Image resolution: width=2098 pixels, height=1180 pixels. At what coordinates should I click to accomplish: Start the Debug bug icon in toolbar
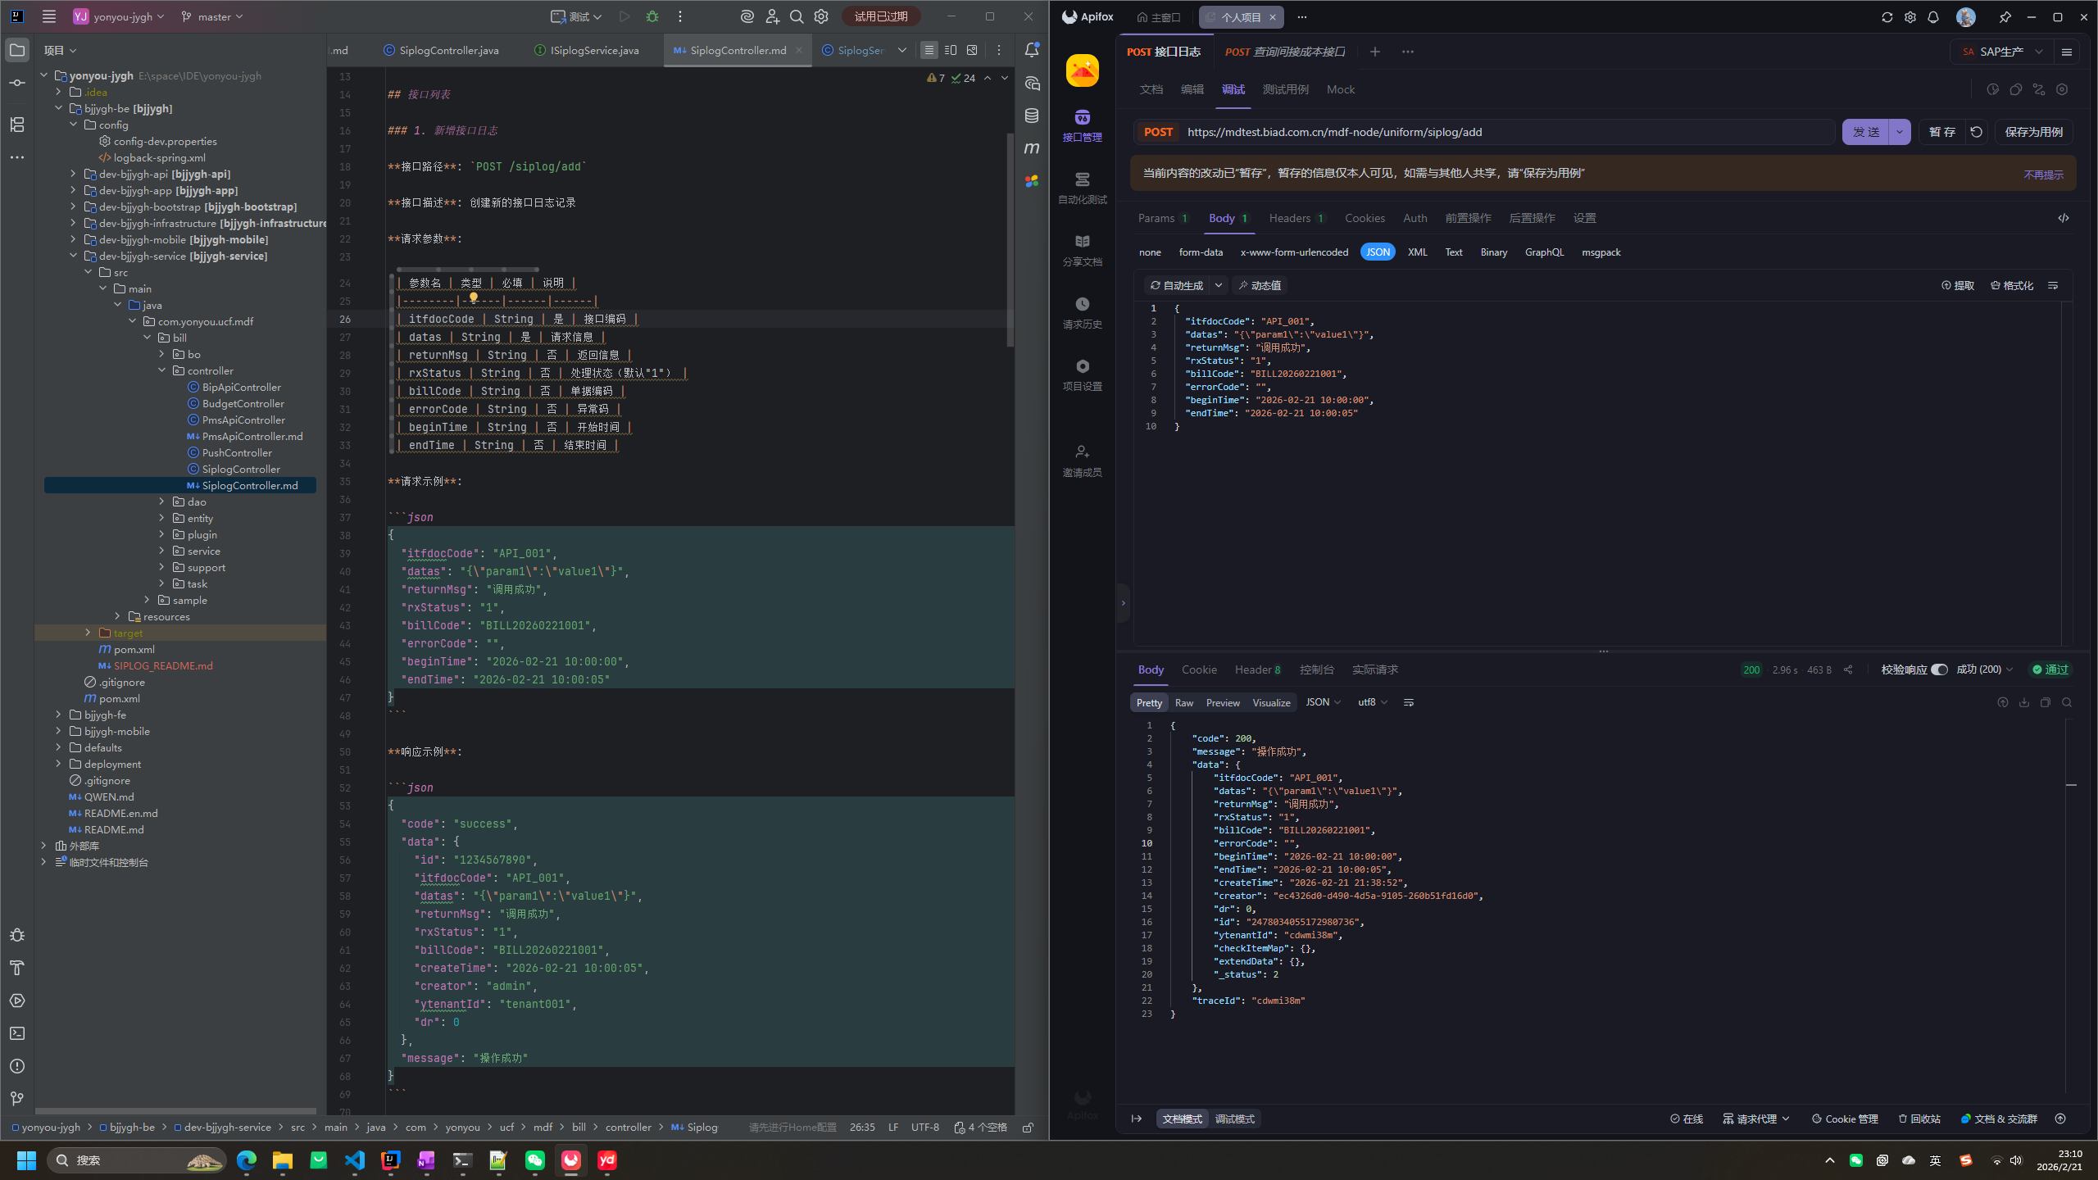pos(652,16)
